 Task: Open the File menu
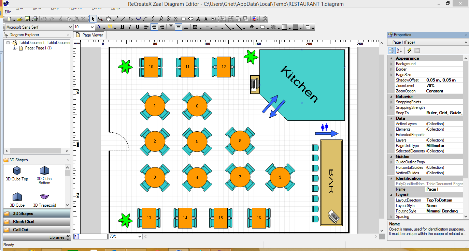click(x=8, y=12)
